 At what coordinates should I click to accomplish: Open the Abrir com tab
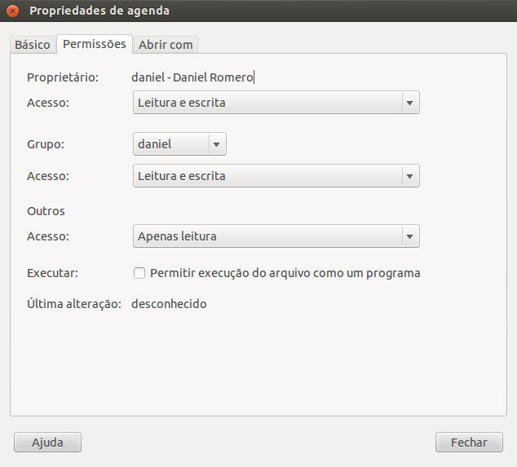pos(166,45)
